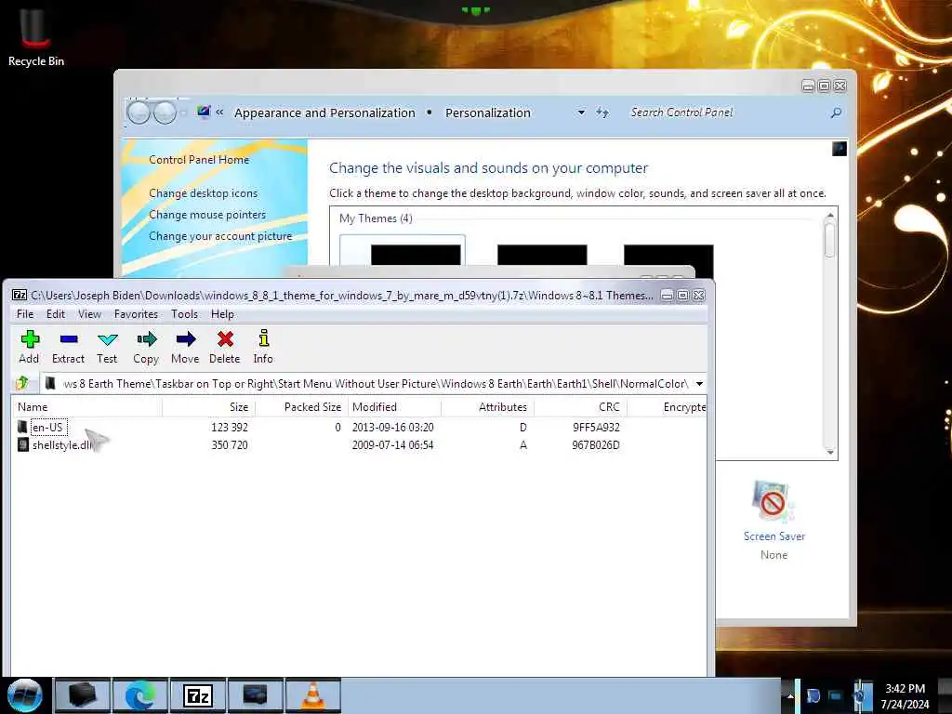Image resolution: width=952 pixels, height=714 pixels.
Task: Click the Control Panel forward arrow
Action: (x=165, y=112)
